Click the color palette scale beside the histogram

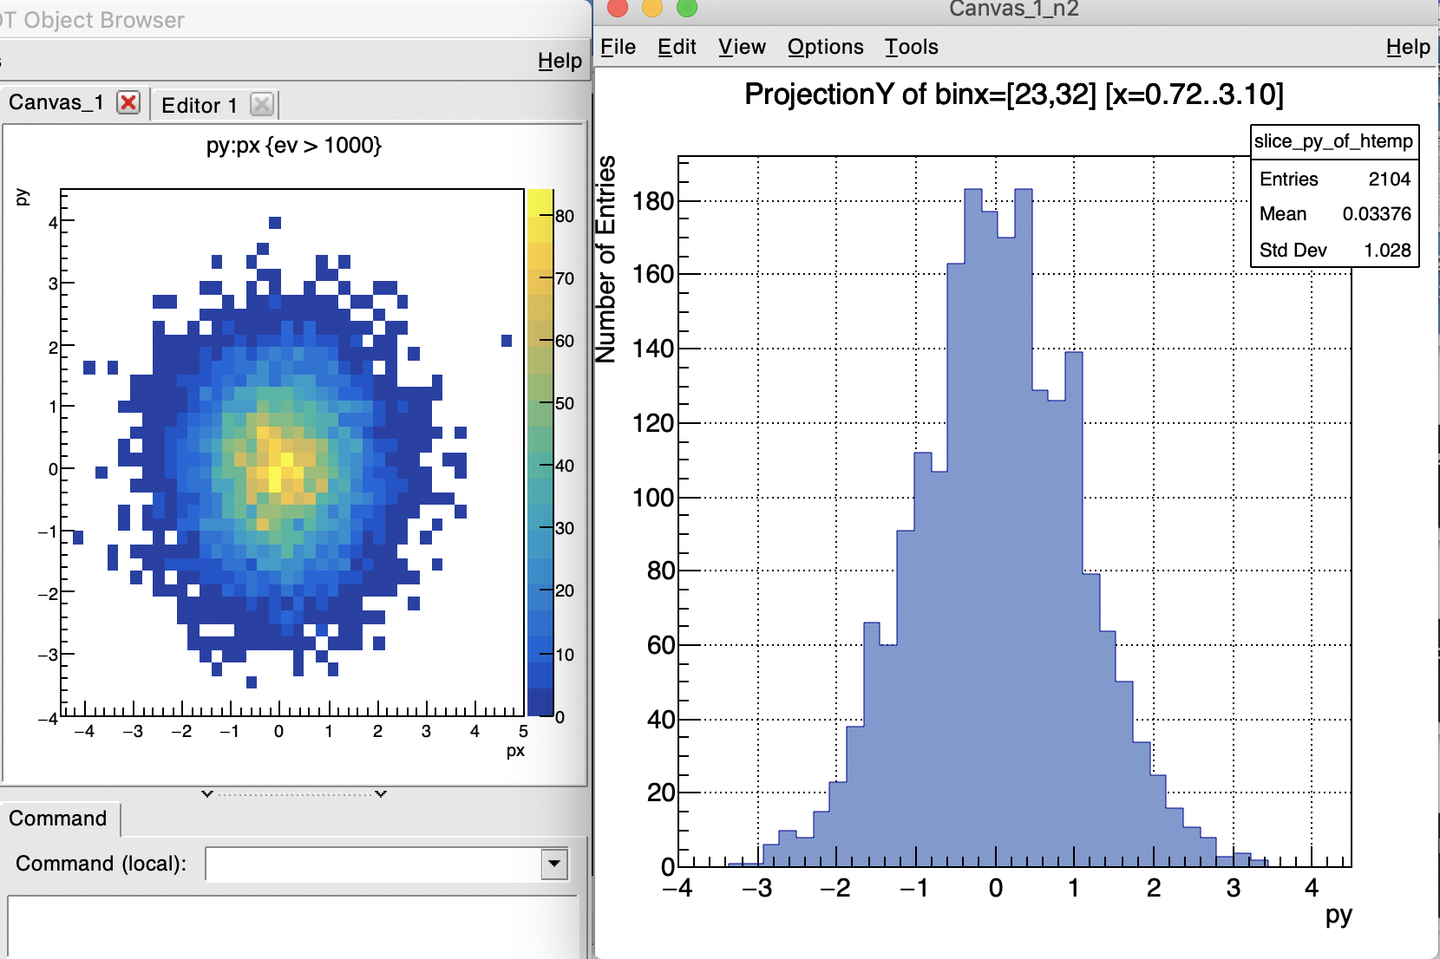point(540,453)
